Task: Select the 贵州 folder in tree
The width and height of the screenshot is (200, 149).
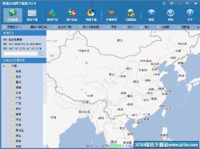Action: coord(16,109)
